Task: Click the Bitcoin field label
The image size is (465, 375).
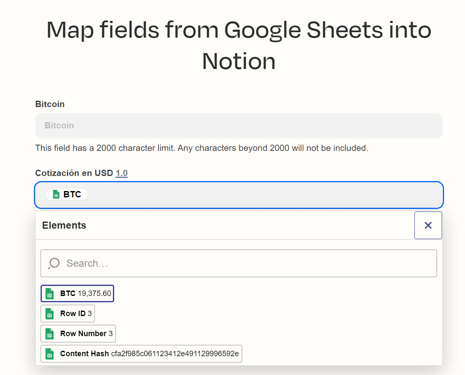Action: click(x=50, y=104)
